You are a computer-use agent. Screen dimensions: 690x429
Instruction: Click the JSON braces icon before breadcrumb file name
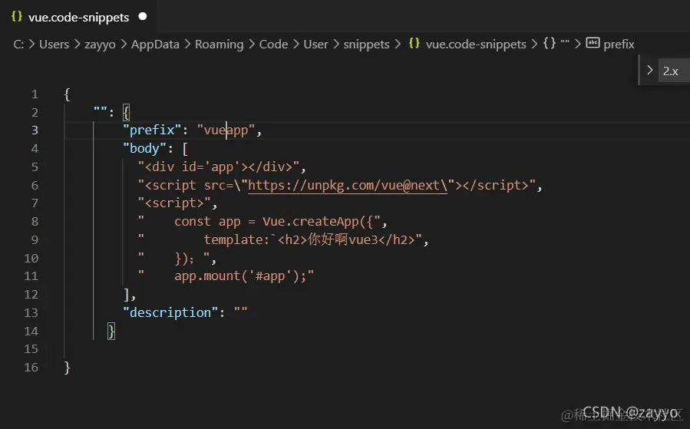click(414, 44)
